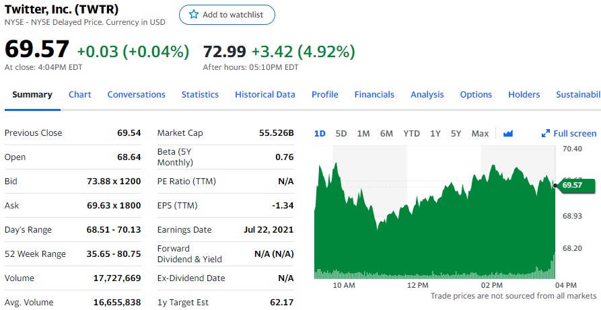Go to the Historical Data tab

(x=265, y=95)
